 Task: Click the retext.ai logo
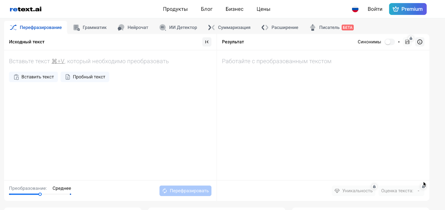coord(26,9)
